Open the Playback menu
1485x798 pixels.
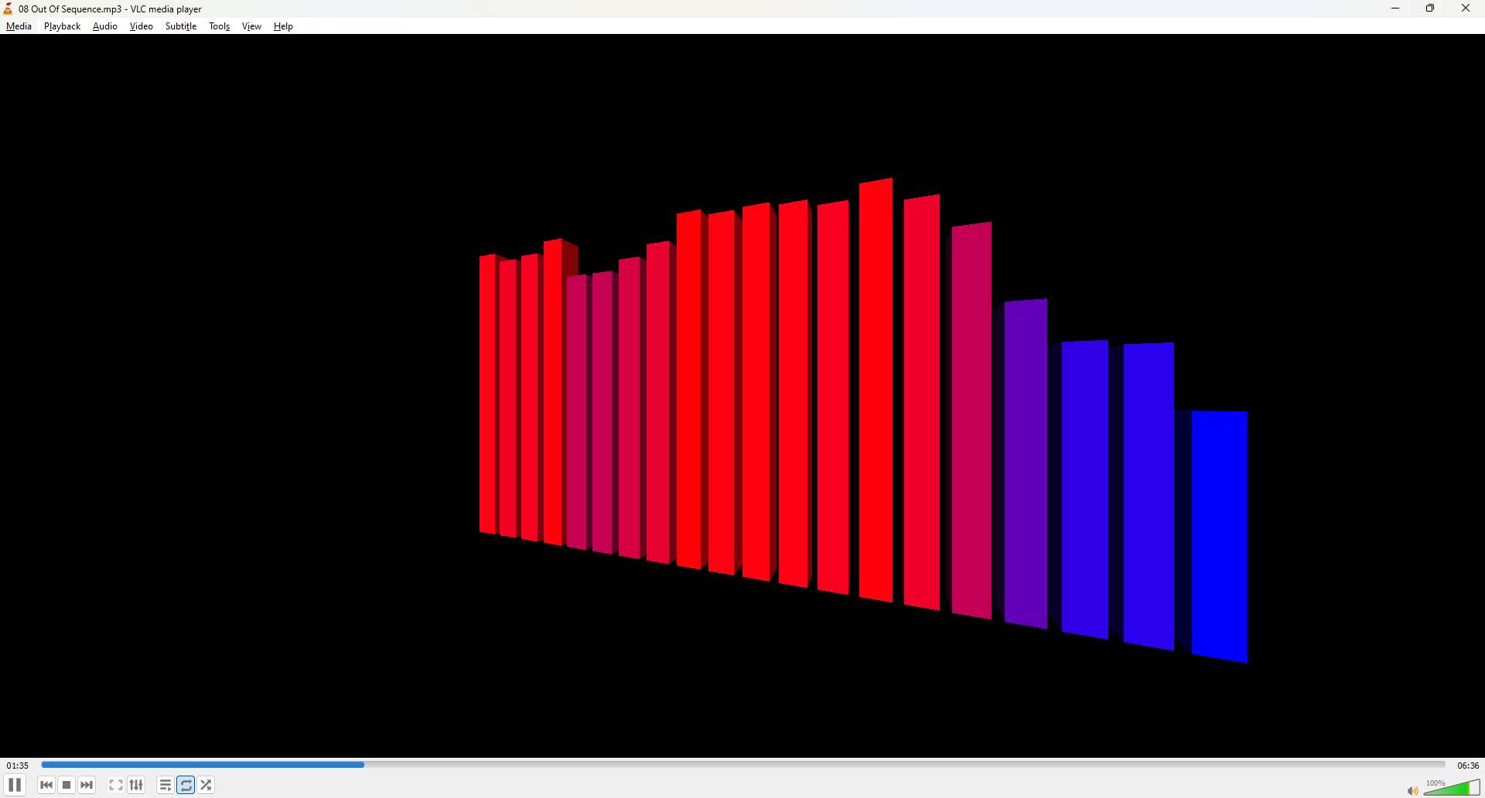click(62, 26)
